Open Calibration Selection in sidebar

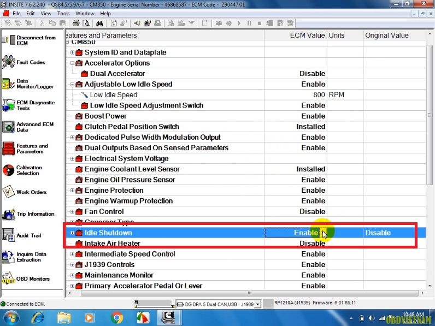[x=22, y=170]
